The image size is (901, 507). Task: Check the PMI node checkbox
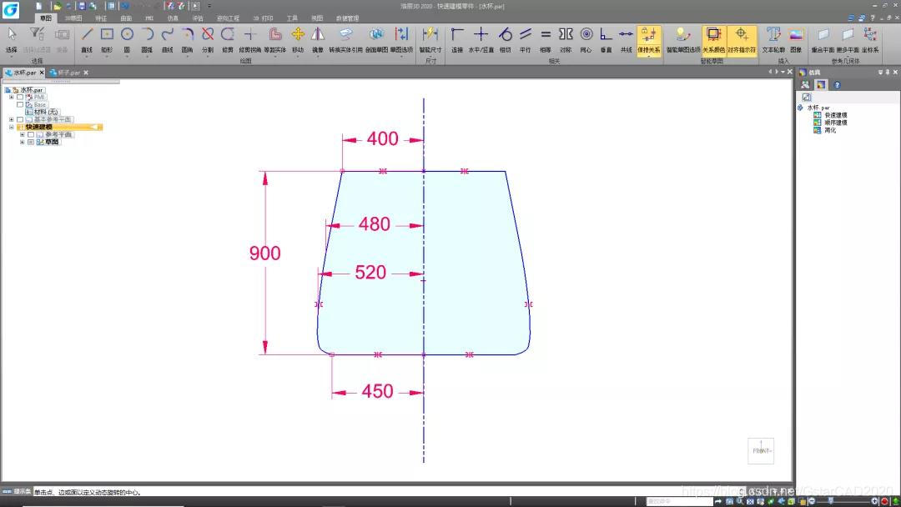coord(19,97)
